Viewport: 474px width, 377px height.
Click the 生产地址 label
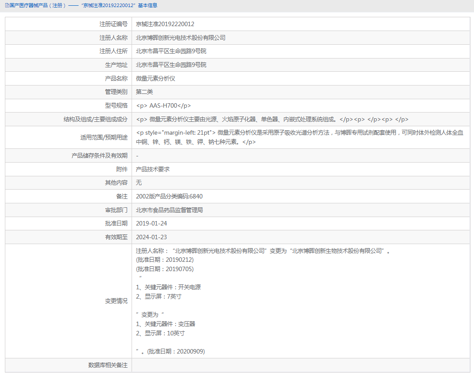point(116,65)
